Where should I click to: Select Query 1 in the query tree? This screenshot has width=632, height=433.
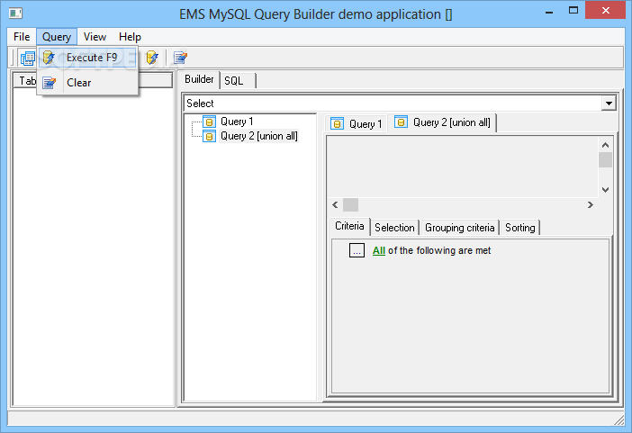coord(237,122)
